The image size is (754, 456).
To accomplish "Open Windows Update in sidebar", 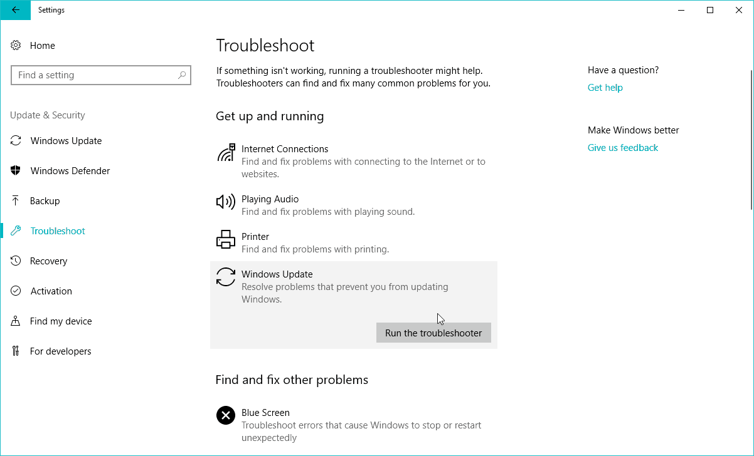I will point(66,141).
